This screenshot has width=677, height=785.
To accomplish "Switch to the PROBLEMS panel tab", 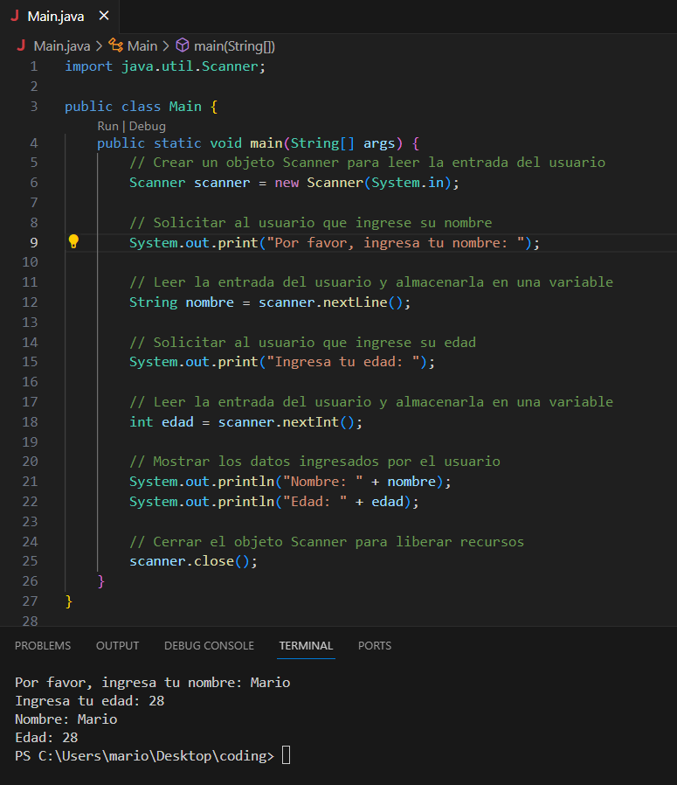I will [x=43, y=645].
